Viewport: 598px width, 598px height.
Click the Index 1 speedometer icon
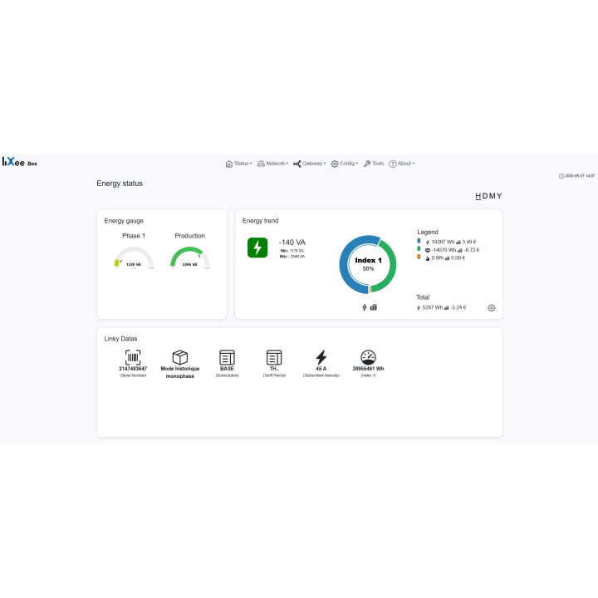(369, 357)
